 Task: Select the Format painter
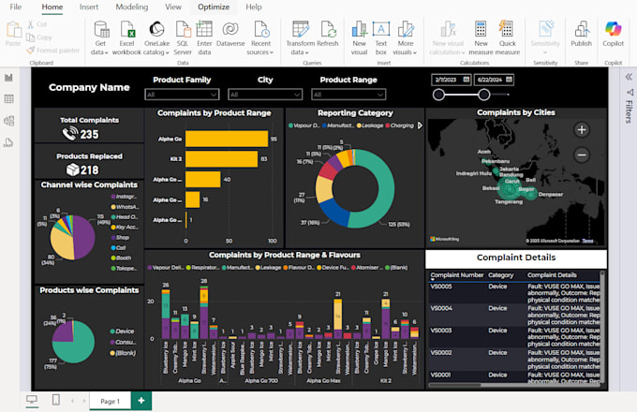52,51
